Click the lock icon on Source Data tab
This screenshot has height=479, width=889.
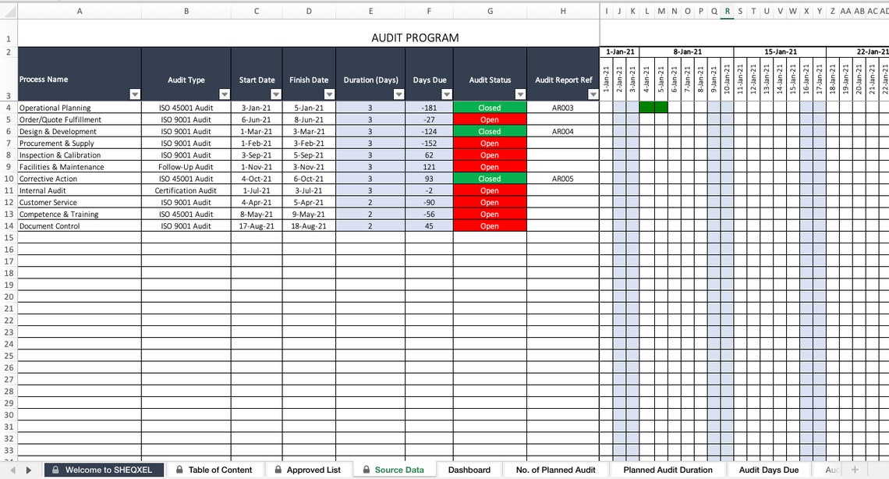tap(365, 470)
